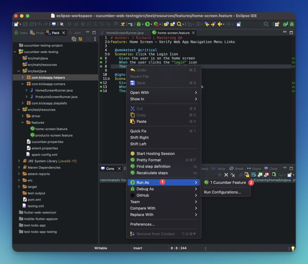Maximize the editor area icon
The width and height of the screenshot is (308, 264).
click(291, 33)
